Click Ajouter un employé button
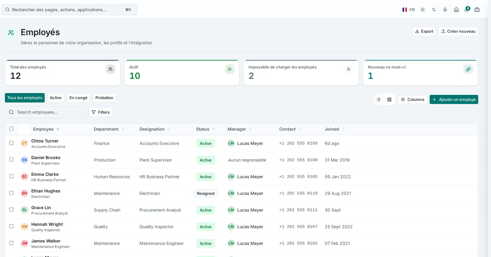 coord(454,99)
